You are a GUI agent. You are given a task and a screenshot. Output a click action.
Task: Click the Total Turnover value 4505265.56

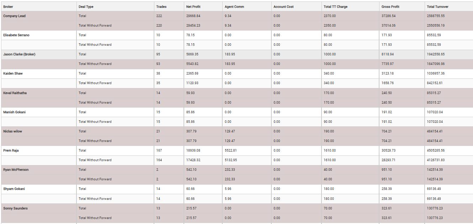pyautogui.click(x=437, y=151)
